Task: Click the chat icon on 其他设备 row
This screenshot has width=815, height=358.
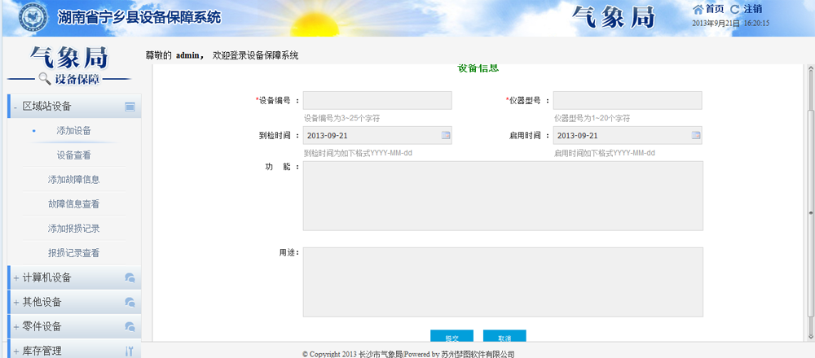Action: (130, 302)
